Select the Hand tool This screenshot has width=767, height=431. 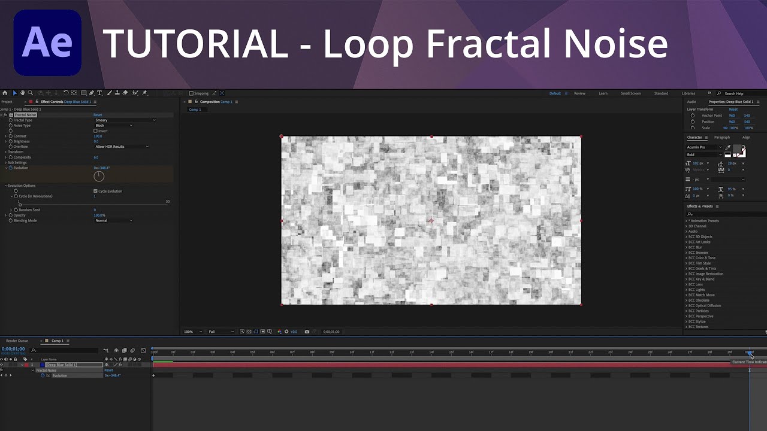click(x=23, y=93)
